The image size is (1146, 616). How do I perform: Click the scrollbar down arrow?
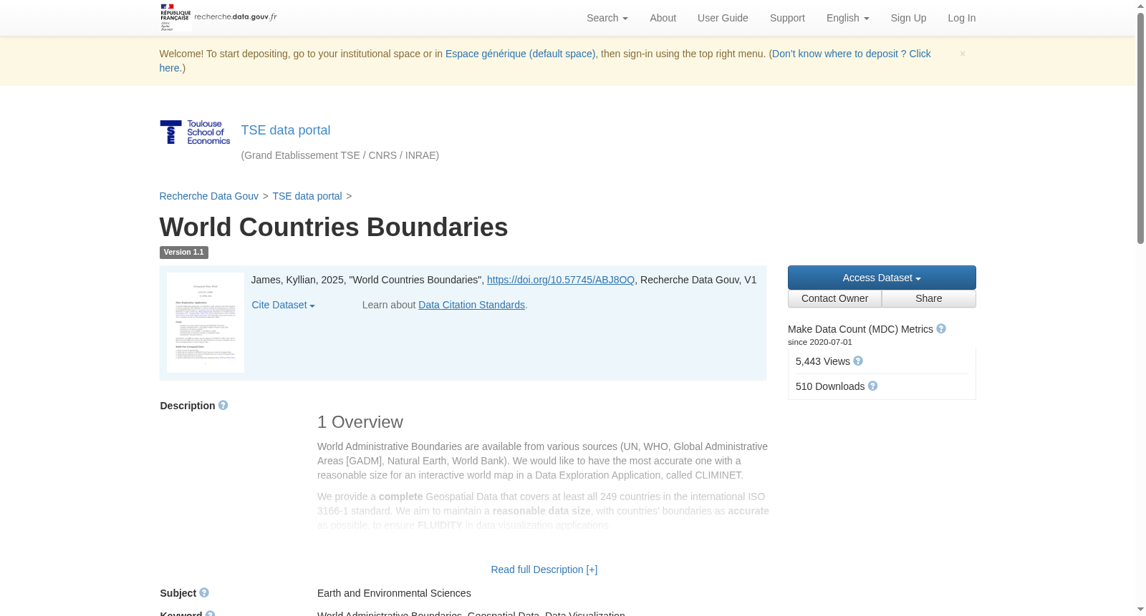tap(1140, 610)
